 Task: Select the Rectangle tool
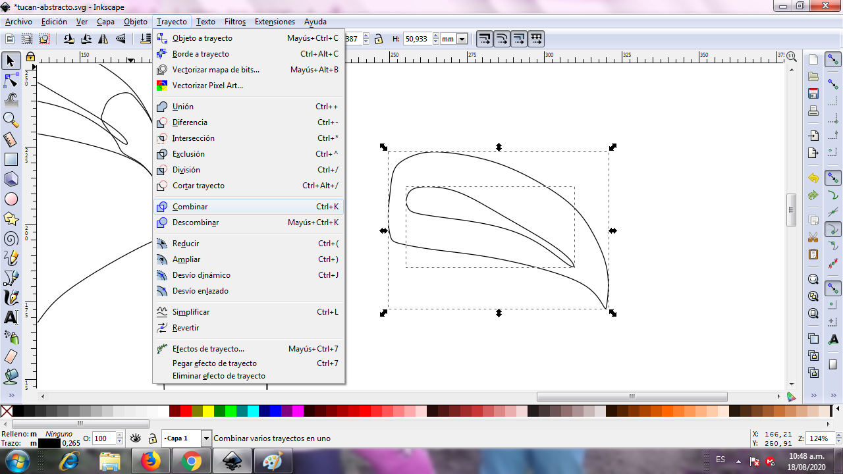coord(11,159)
